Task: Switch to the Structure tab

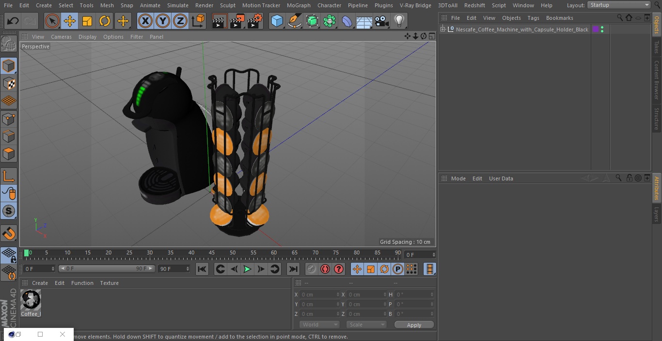Action: click(x=657, y=119)
